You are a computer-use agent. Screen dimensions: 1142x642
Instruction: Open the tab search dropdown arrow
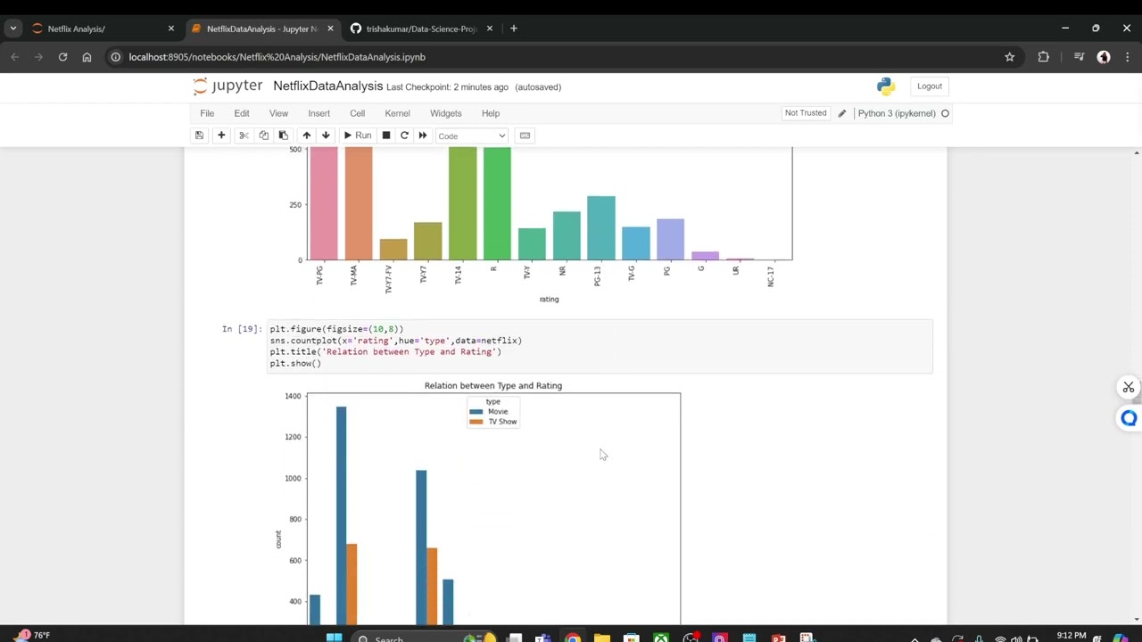pyautogui.click(x=13, y=29)
